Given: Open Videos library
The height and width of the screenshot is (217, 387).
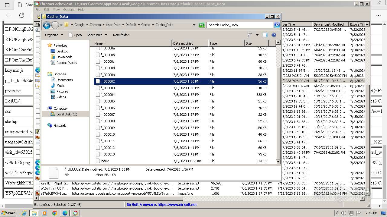Looking at the screenshot, I should [61, 97].
